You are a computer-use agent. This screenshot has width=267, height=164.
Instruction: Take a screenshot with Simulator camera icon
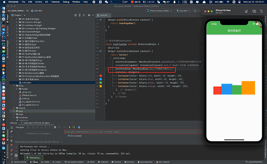click(x=254, y=11)
